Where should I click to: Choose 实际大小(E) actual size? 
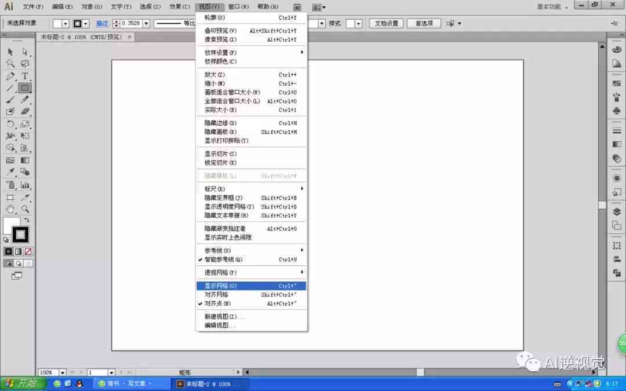pos(251,109)
